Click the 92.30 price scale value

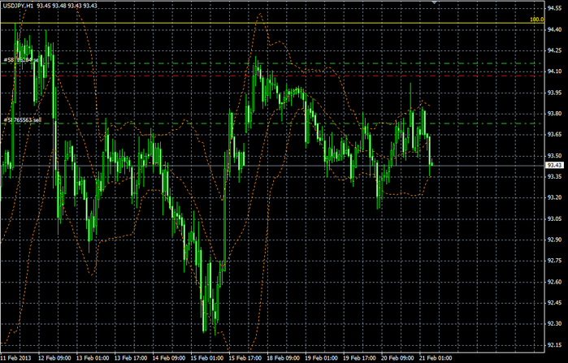[x=555, y=323]
